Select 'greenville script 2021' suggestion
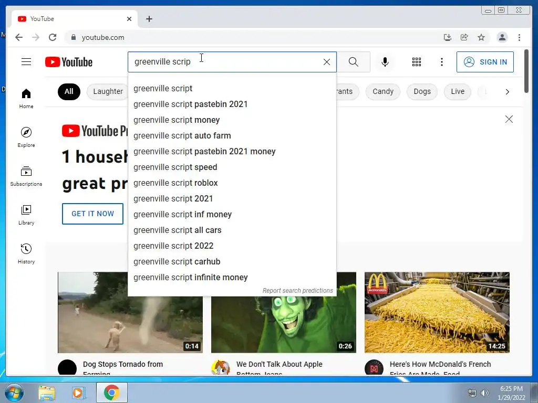The width and height of the screenshot is (538, 403). [x=232, y=199]
